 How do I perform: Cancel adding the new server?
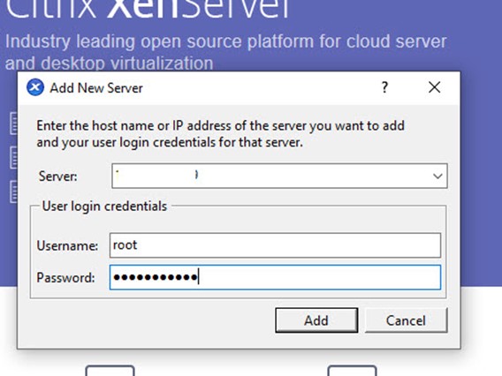[x=406, y=320]
